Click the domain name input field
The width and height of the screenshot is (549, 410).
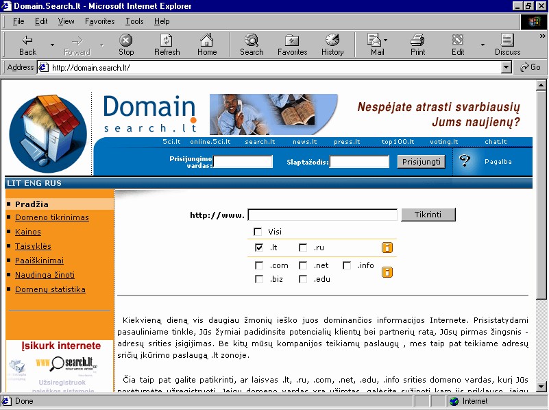[x=322, y=215]
